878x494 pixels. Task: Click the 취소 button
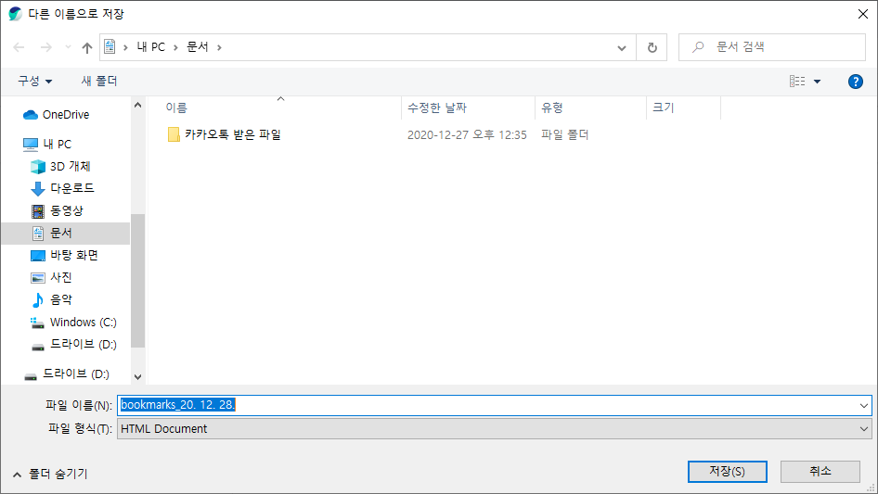(820, 472)
